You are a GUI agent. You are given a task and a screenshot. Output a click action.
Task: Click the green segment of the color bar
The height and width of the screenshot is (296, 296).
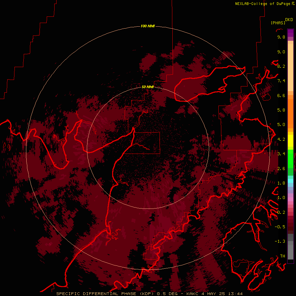tap(290, 159)
